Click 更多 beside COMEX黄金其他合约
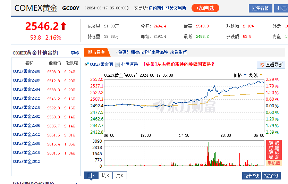 75,53
